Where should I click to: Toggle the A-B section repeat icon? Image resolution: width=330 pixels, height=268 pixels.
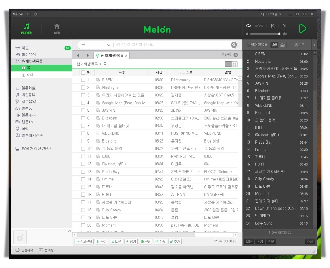click(x=259, y=26)
